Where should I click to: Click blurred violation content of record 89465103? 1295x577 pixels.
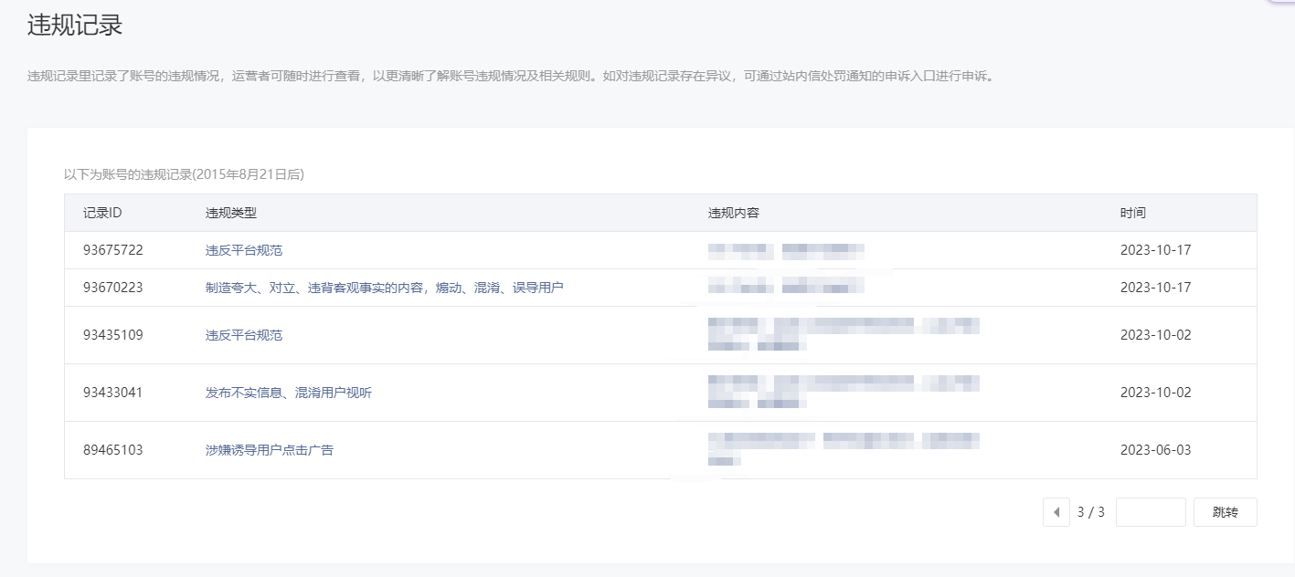(843, 448)
